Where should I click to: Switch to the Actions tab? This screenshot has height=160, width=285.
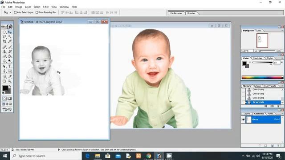coord(257,86)
